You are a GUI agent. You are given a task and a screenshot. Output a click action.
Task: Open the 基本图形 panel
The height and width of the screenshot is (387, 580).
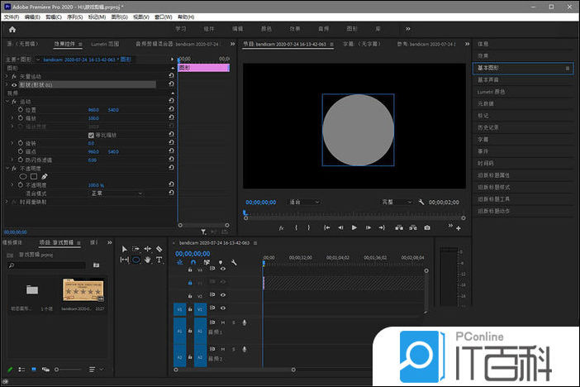pyautogui.click(x=488, y=68)
